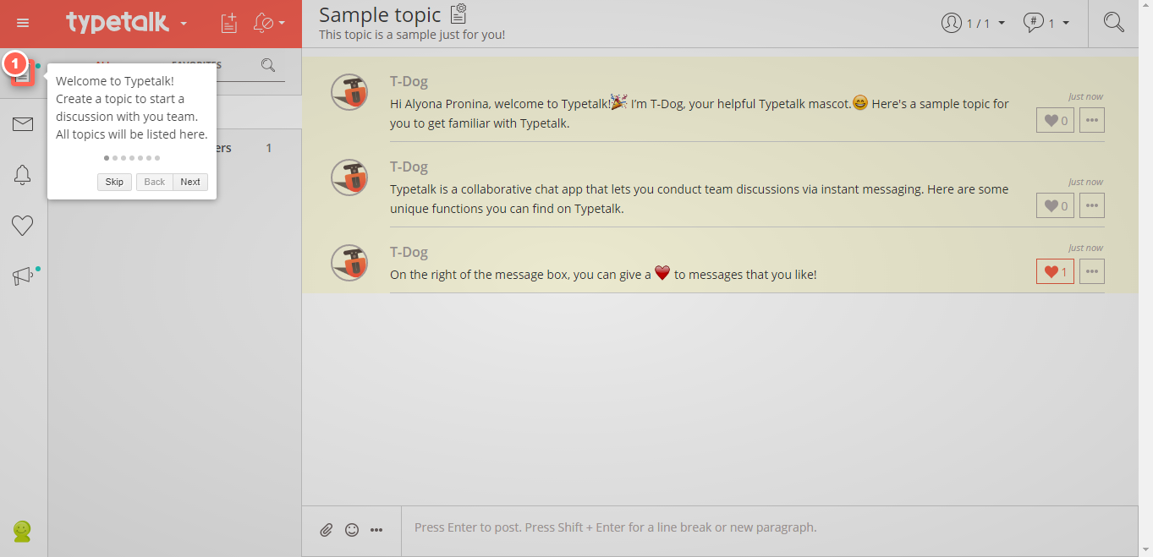Click the search magnifier in the topic header
The height and width of the screenshot is (557, 1153).
click(x=1114, y=23)
